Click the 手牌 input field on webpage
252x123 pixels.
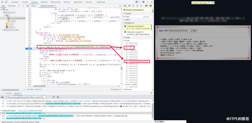tap(180, 31)
